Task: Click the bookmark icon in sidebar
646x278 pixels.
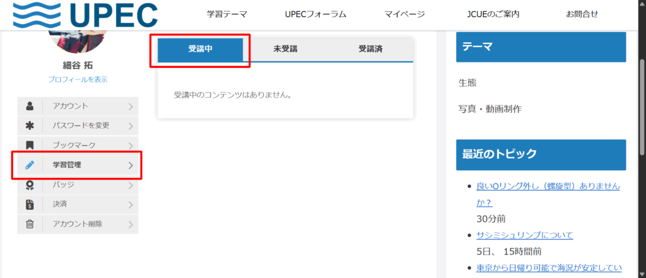Action: (x=30, y=146)
